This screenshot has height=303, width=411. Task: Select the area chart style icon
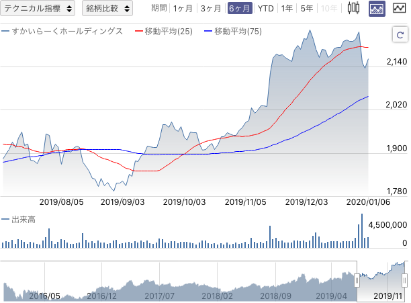coord(377,8)
